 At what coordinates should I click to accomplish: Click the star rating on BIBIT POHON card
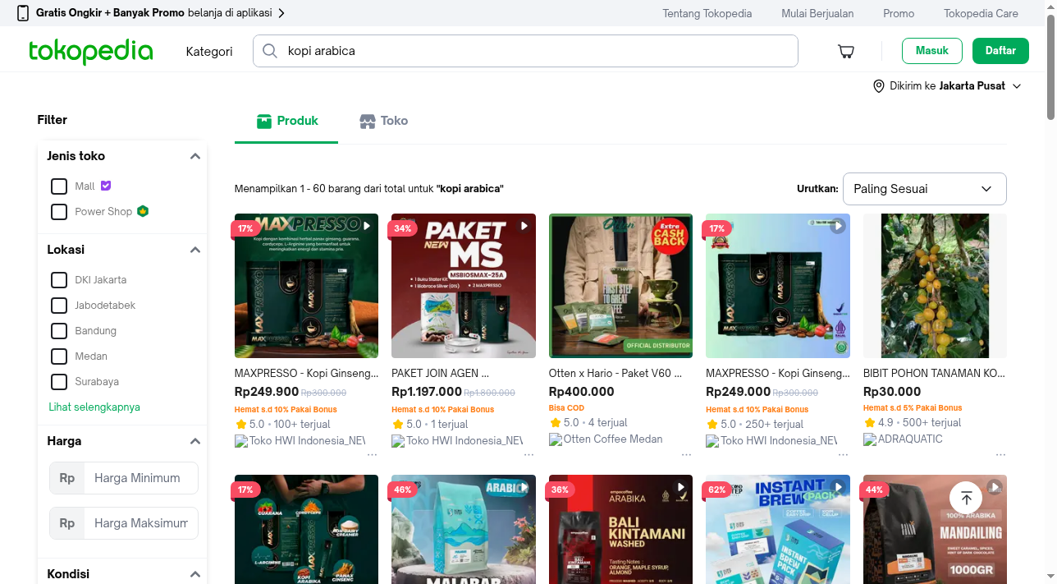point(870,422)
